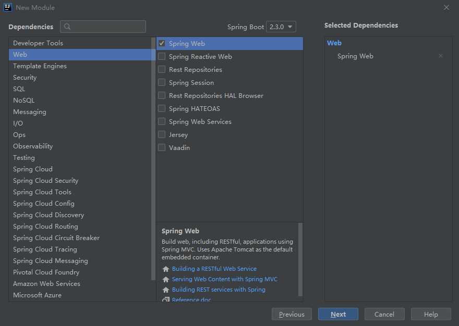Select the NoSQL category

pos(80,101)
